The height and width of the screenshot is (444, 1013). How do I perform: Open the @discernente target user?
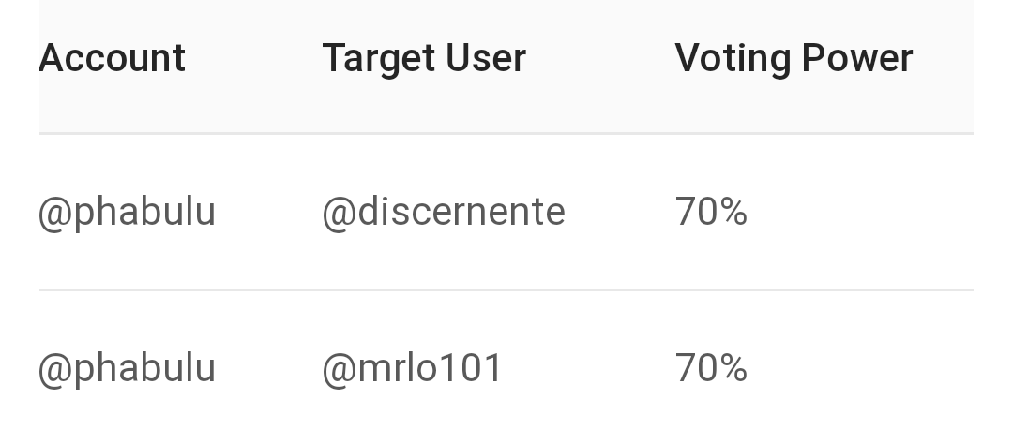[444, 213]
